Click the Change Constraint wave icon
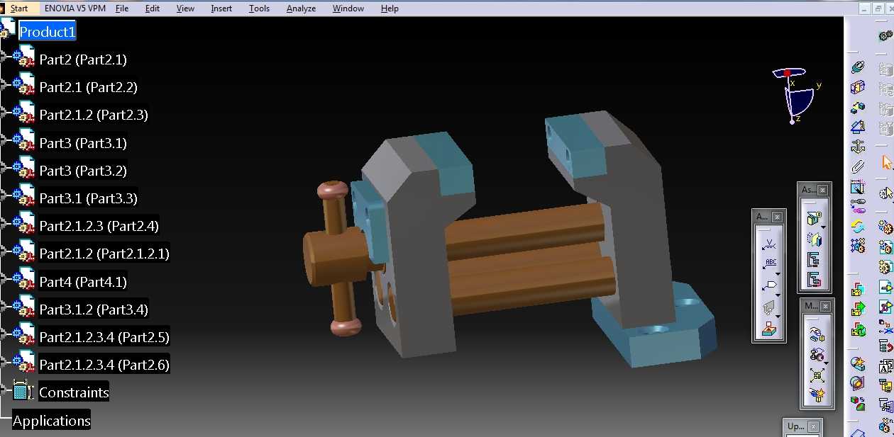 pyautogui.click(x=858, y=227)
